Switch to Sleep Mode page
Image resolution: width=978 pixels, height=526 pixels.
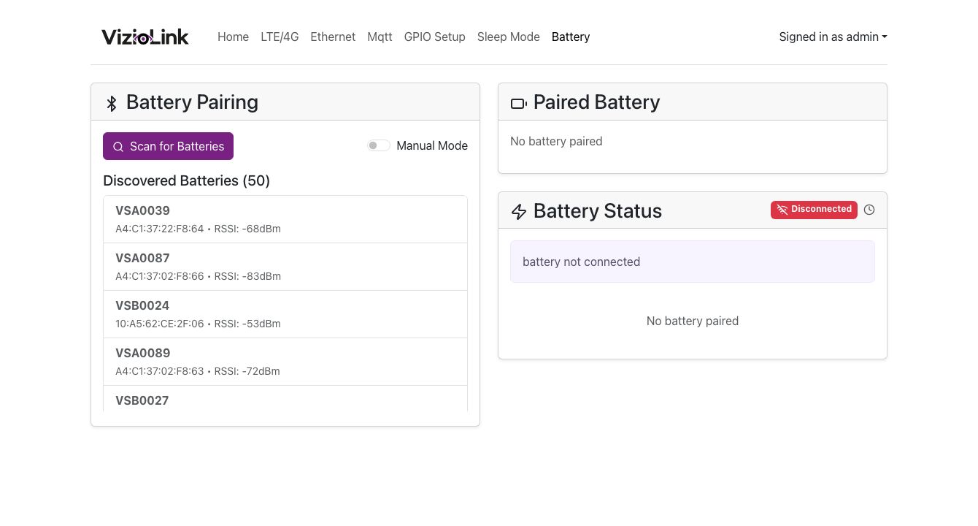click(509, 37)
